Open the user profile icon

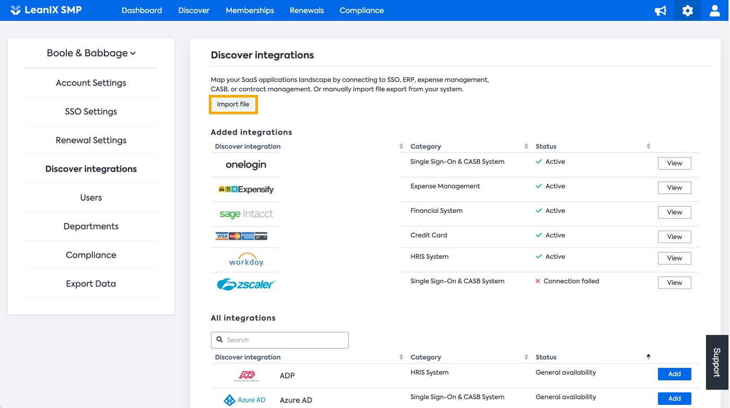click(x=715, y=10)
